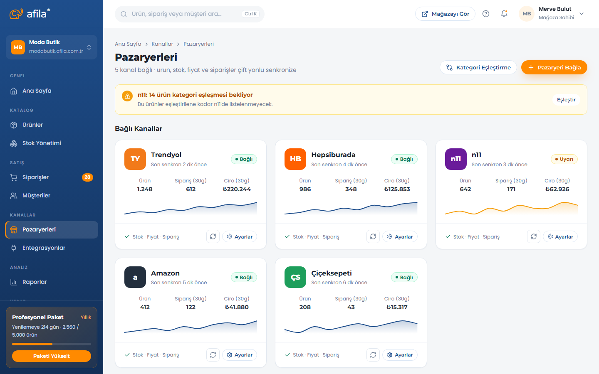Click the Çiçeksepeti ÇS logo tile
Image resolution: width=599 pixels, height=374 pixels.
coord(295,277)
